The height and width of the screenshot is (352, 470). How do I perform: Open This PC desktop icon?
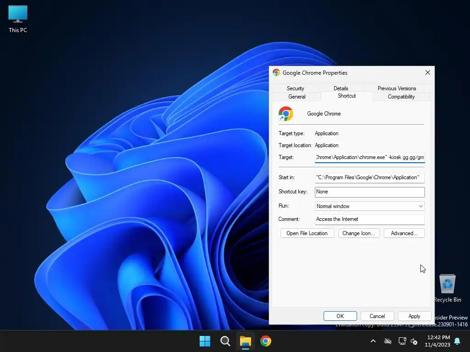click(18, 19)
